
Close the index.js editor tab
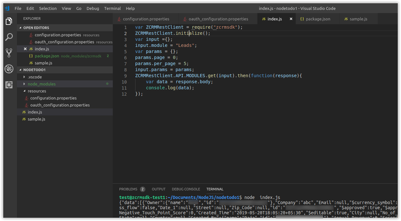tap(291, 19)
